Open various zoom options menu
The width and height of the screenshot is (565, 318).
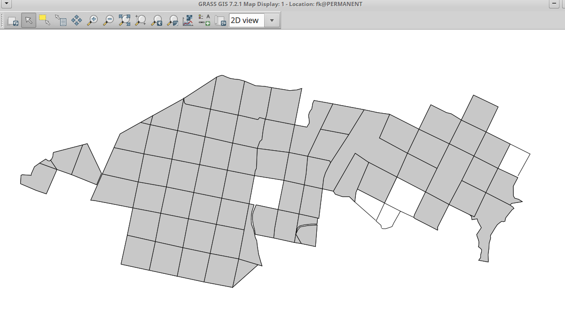(x=173, y=20)
